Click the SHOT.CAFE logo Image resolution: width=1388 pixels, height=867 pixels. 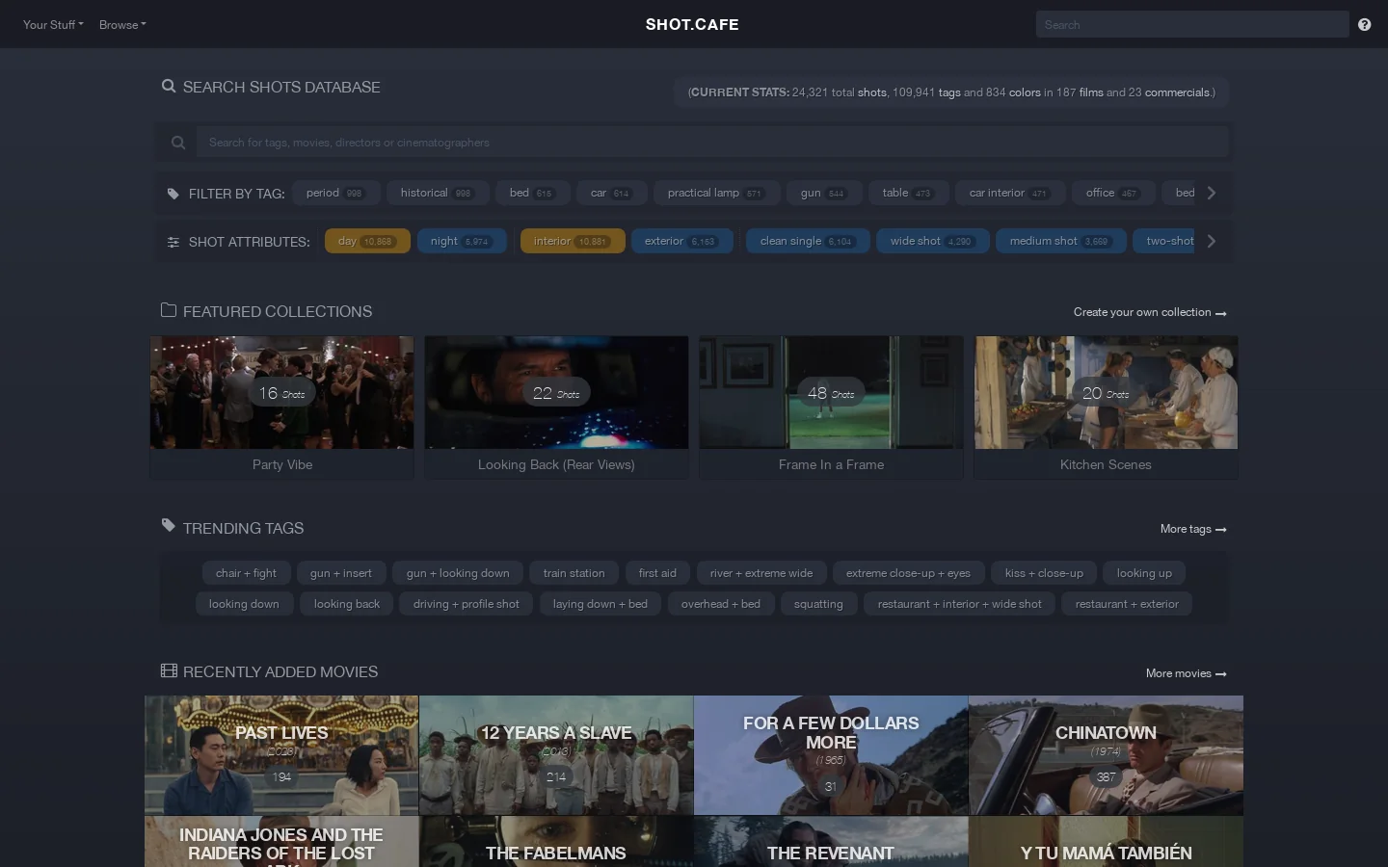pyautogui.click(x=692, y=25)
